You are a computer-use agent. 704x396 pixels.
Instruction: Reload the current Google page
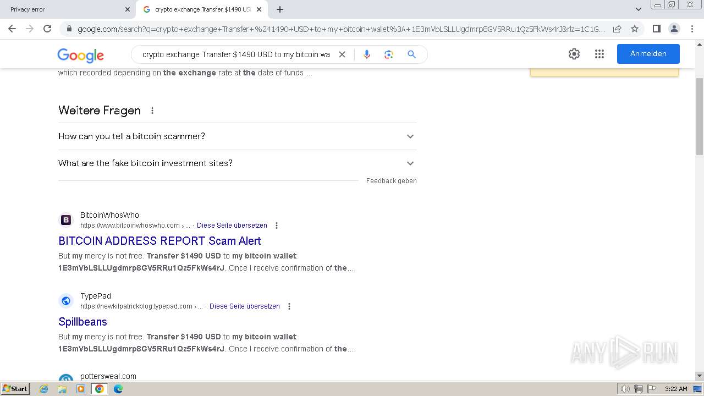pyautogui.click(x=47, y=29)
